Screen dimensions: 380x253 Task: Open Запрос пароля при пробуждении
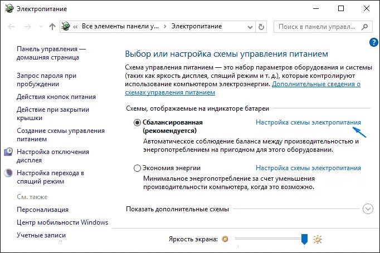(46, 80)
